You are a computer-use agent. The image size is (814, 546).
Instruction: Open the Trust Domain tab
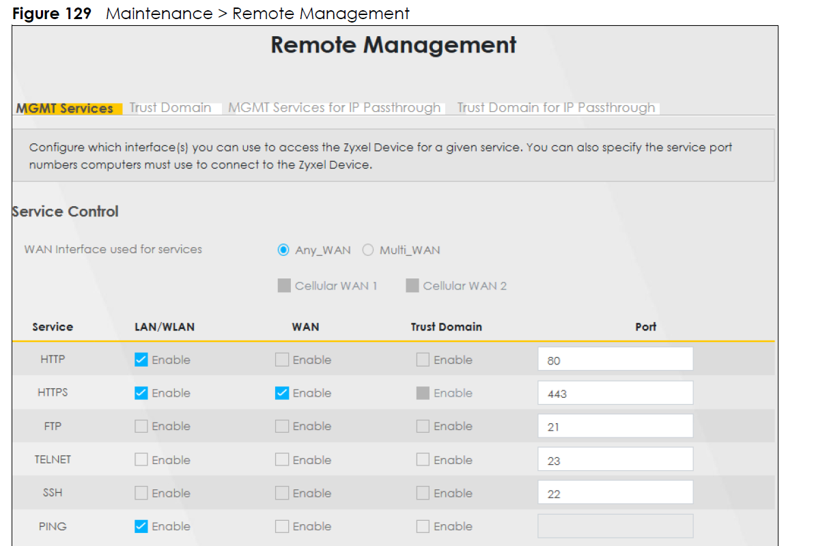tap(170, 108)
